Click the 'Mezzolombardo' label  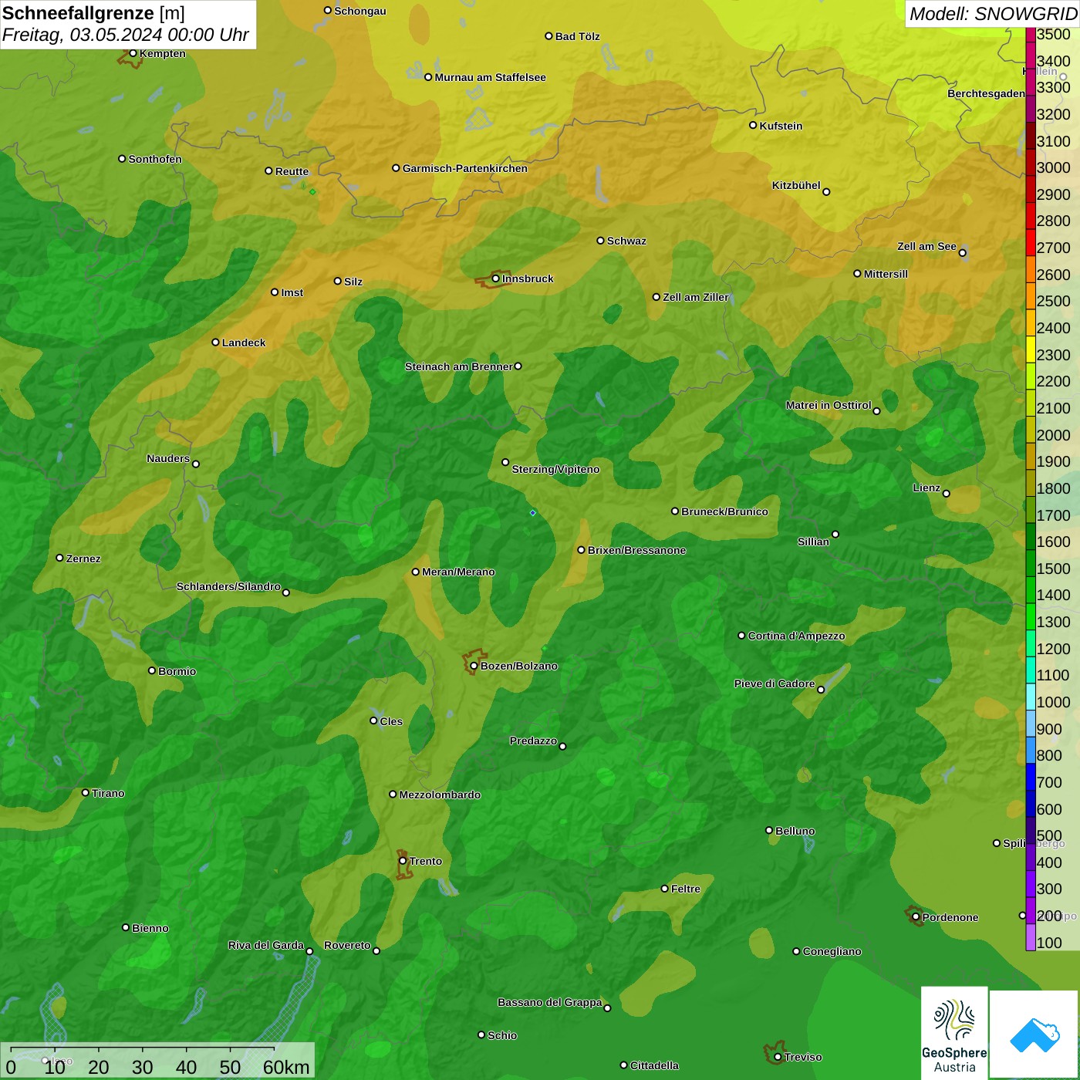[x=440, y=795]
